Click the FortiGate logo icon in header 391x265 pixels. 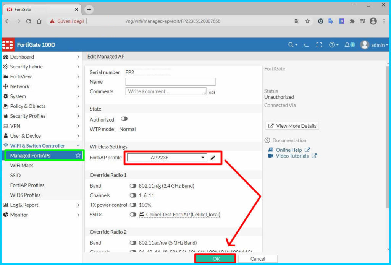pos(8,45)
